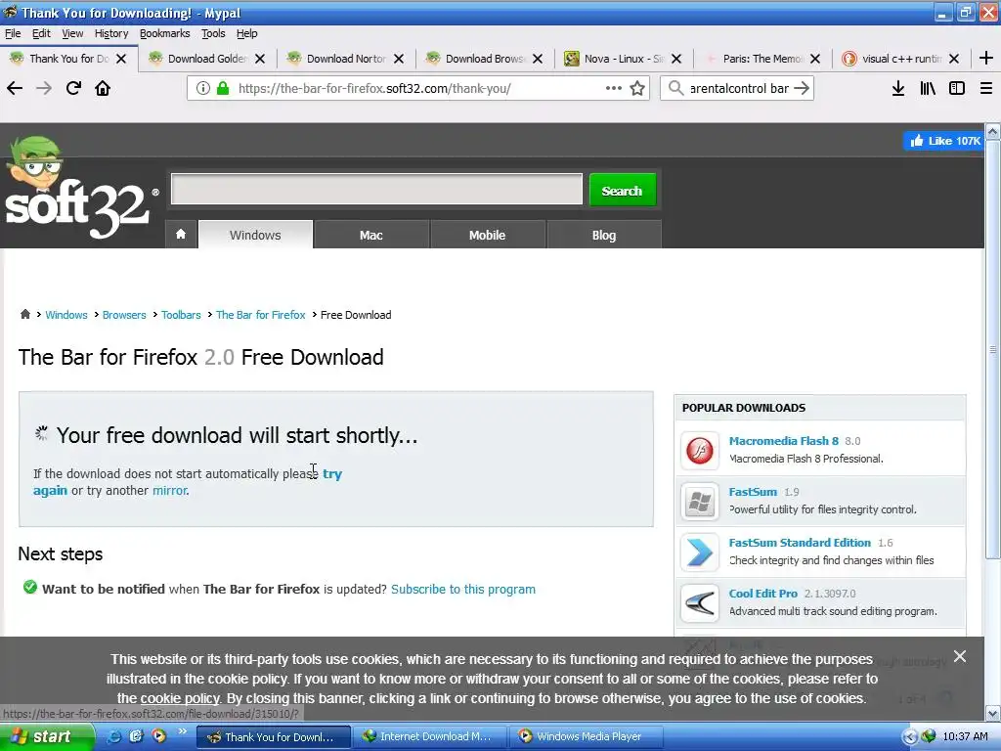The height and width of the screenshot is (751, 1001).
Task: Open the Bookmarks menu
Action: pyautogui.click(x=164, y=33)
